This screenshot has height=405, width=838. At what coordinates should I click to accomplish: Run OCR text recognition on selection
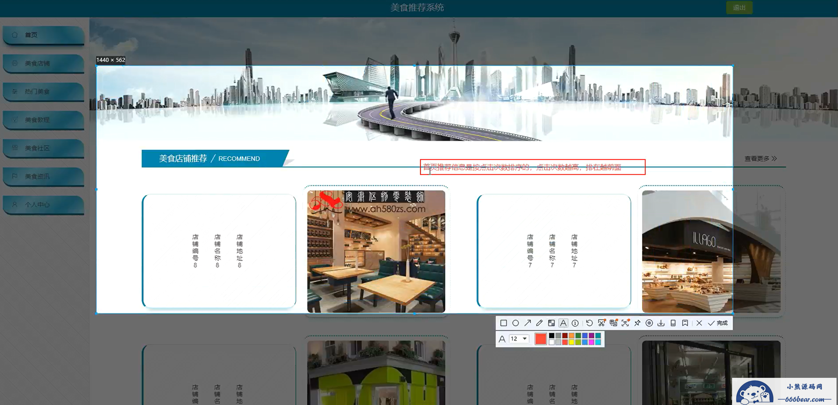(x=625, y=323)
